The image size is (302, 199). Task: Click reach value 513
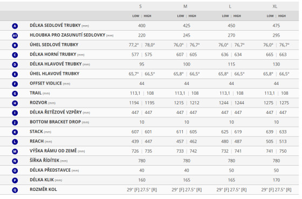pos(283,141)
